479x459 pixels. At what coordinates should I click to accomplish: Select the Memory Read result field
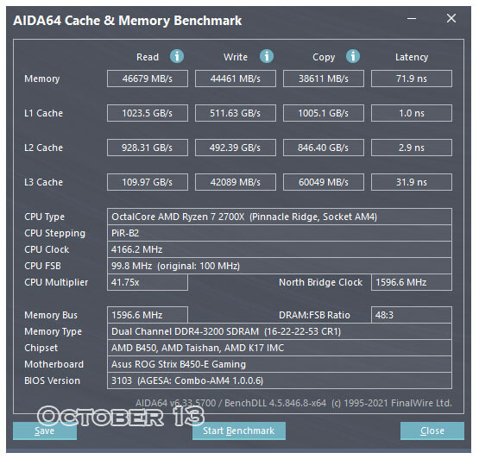[x=148, y=79]
